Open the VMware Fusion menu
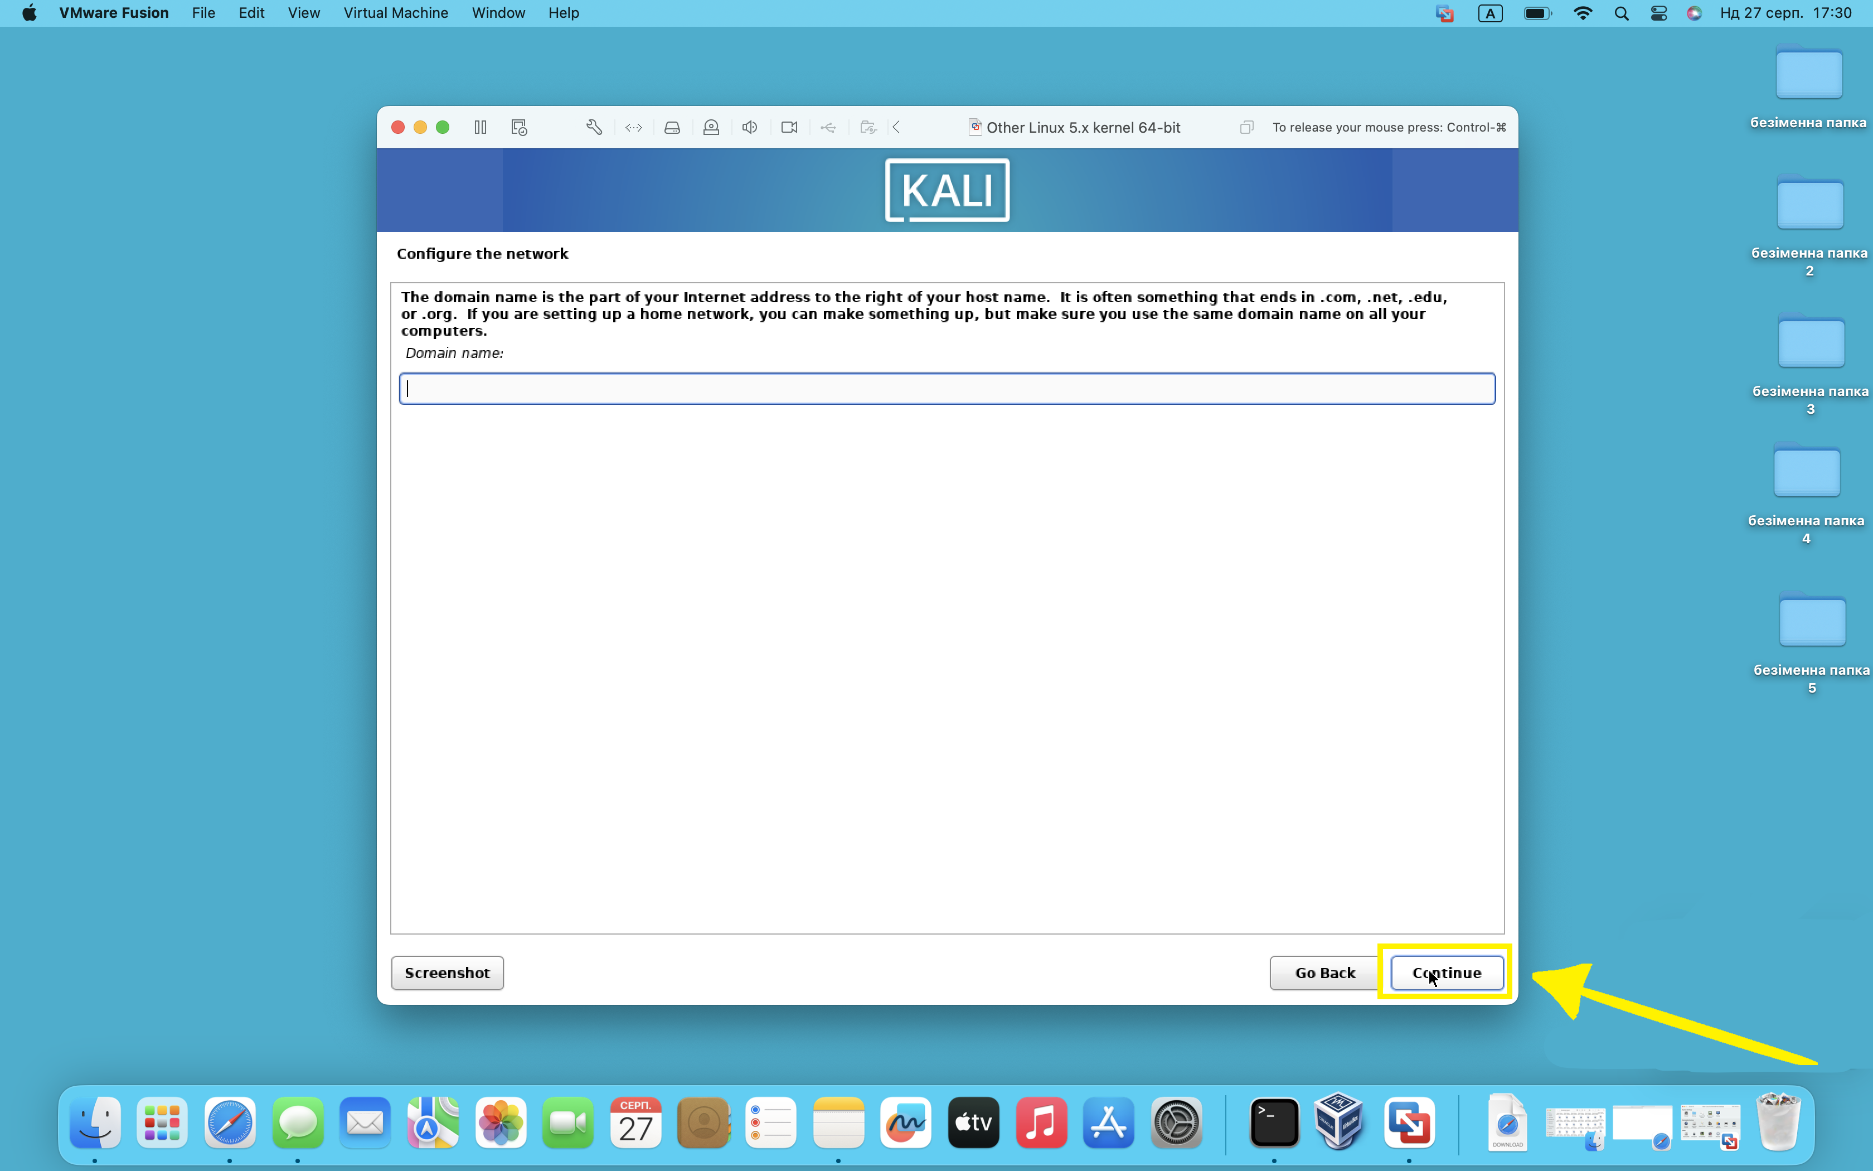Screen dimensions: 1873x1171 click(x=114, y=13)
